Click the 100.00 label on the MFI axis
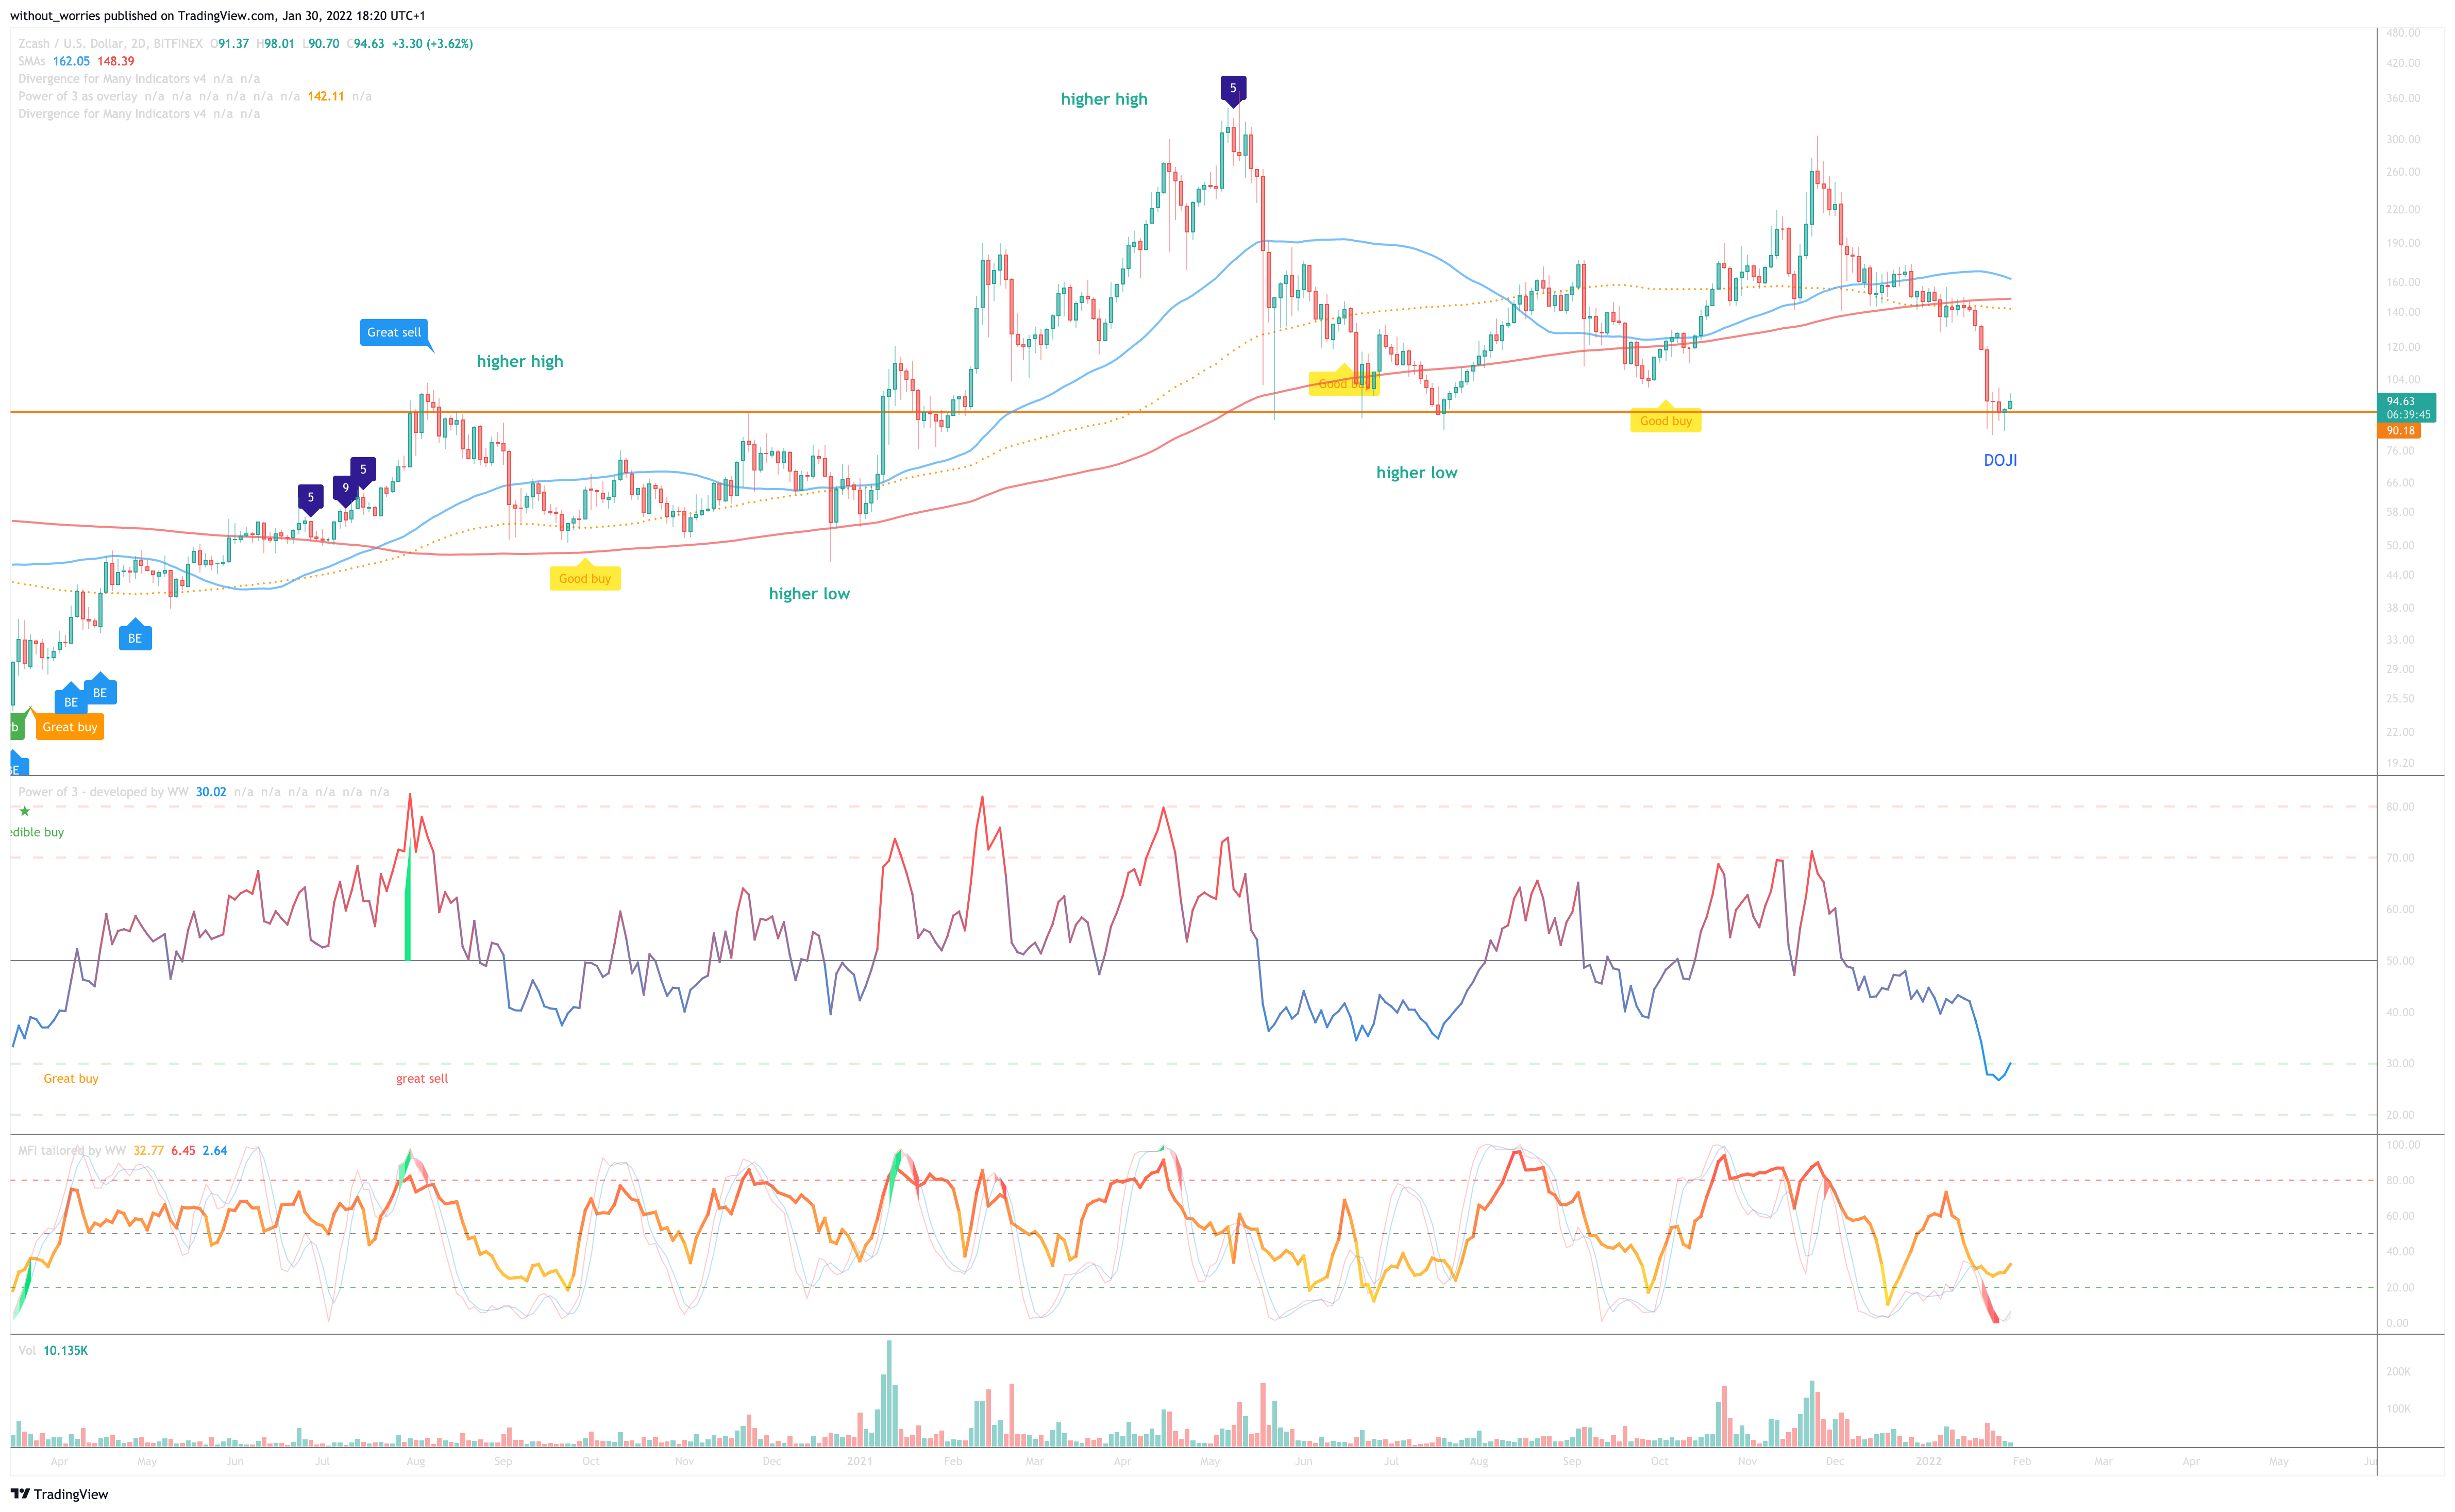Viewport: 2455px width, 1512px height. point(2403,1145)
